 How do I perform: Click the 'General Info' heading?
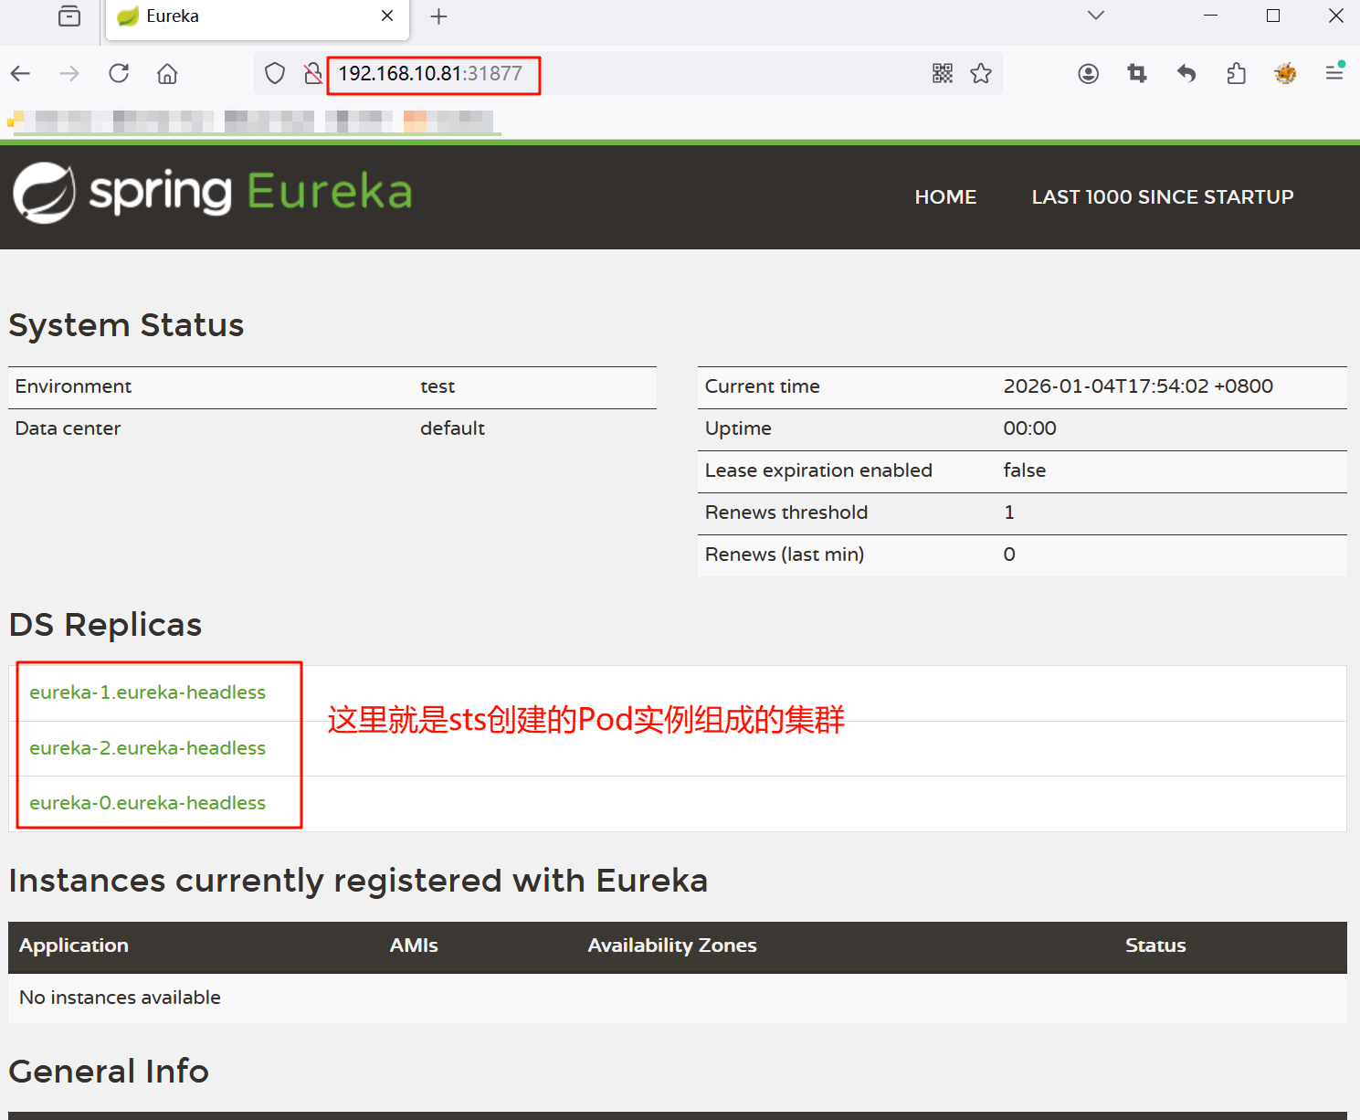tap(109, 1071)
